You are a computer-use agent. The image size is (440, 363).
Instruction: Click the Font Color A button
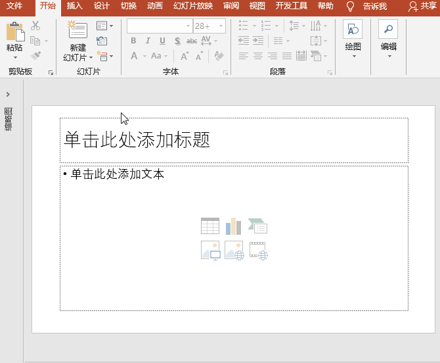[x=134, y=56]
